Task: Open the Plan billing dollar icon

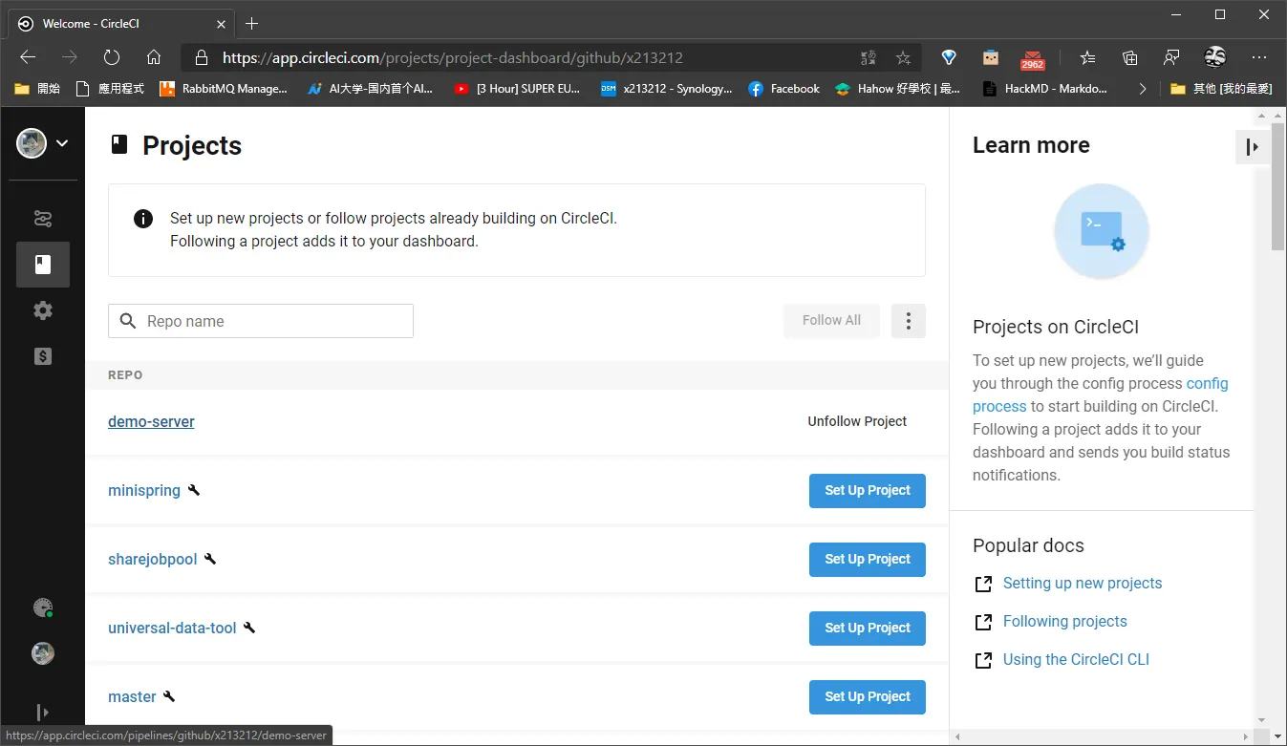Action: [x=43, y=356]
